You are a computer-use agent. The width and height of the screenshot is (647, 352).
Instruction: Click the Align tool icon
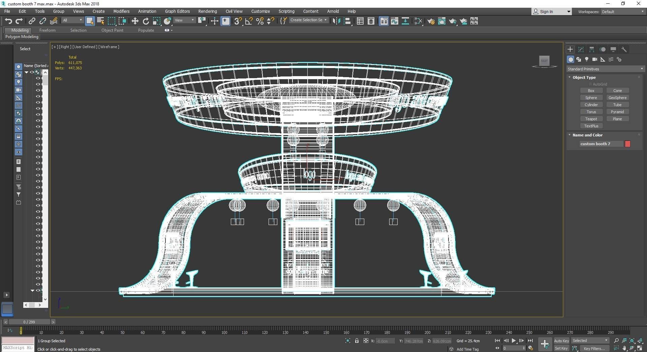point(347,21)
